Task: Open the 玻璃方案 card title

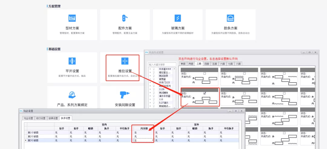Action: click(x=177, y=28)
